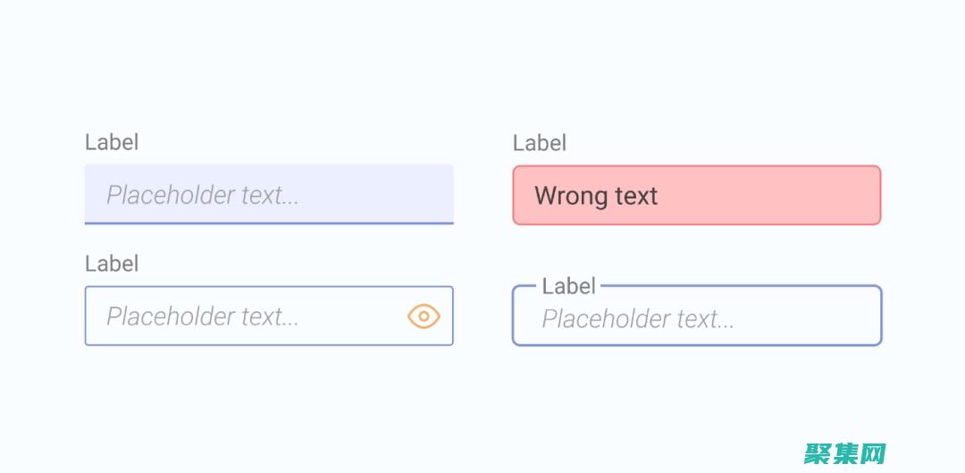Click the blue underline of the filled field
Viewport: 965px width, 473px height.
click(x=269, y=223)
